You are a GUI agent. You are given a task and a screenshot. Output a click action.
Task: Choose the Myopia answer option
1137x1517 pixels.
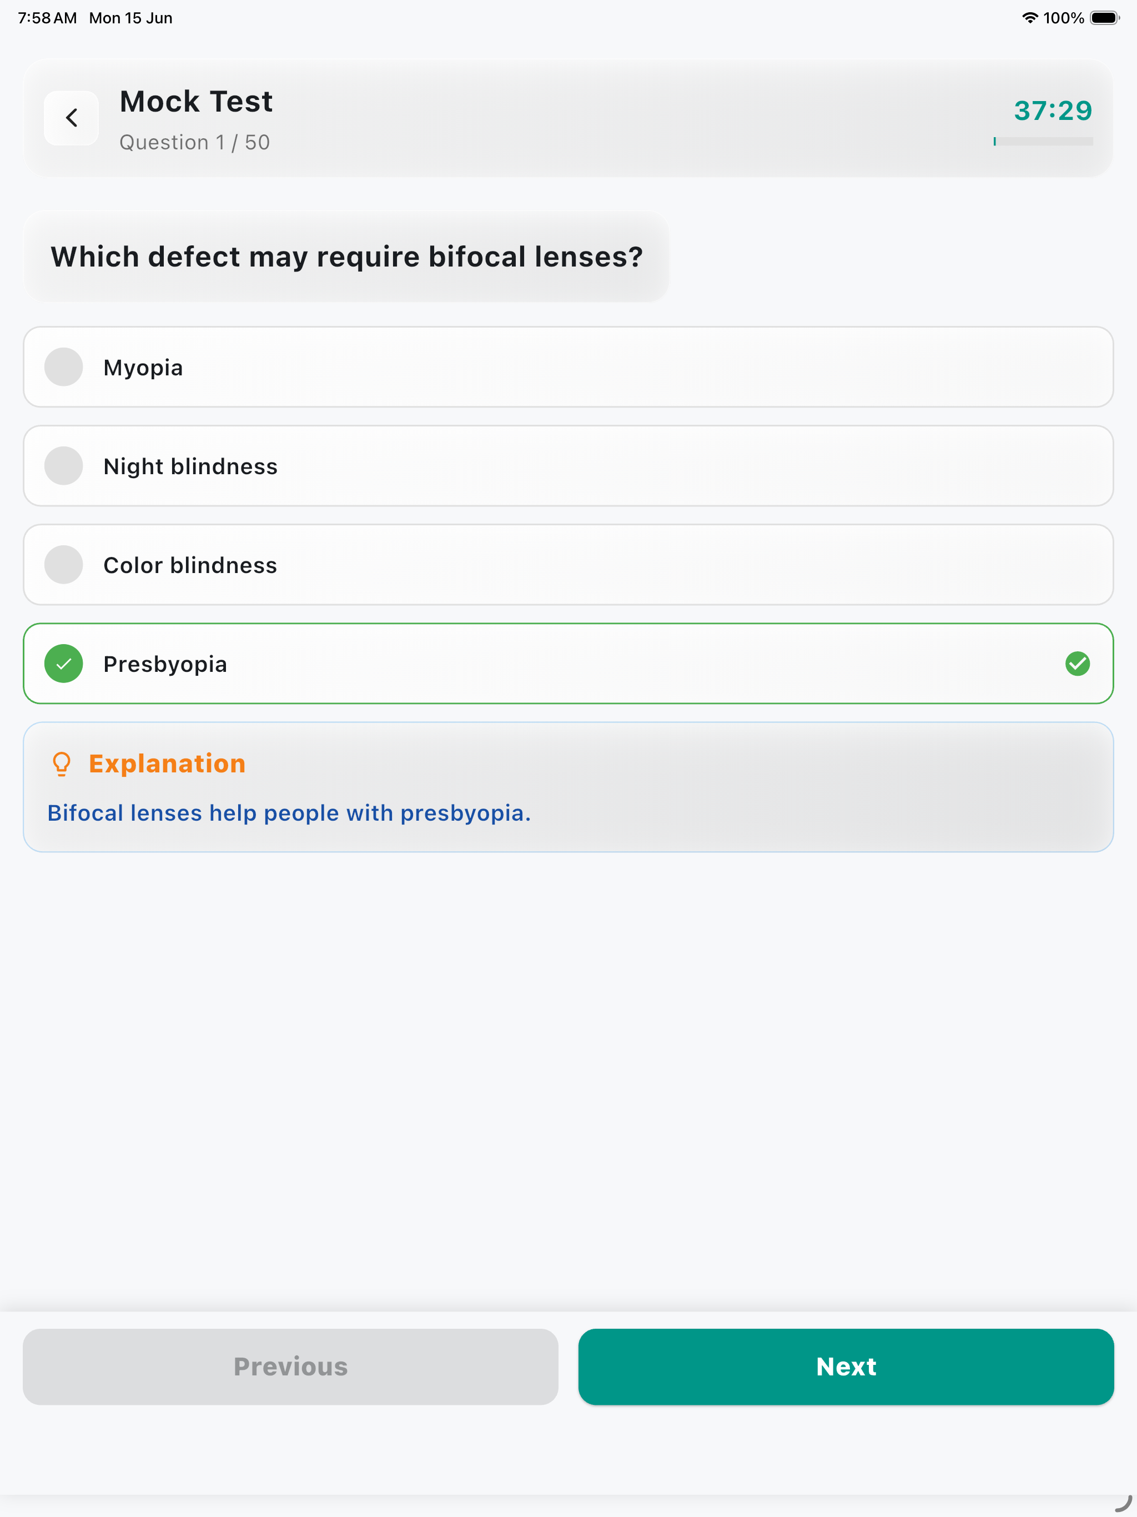point(568,368)
